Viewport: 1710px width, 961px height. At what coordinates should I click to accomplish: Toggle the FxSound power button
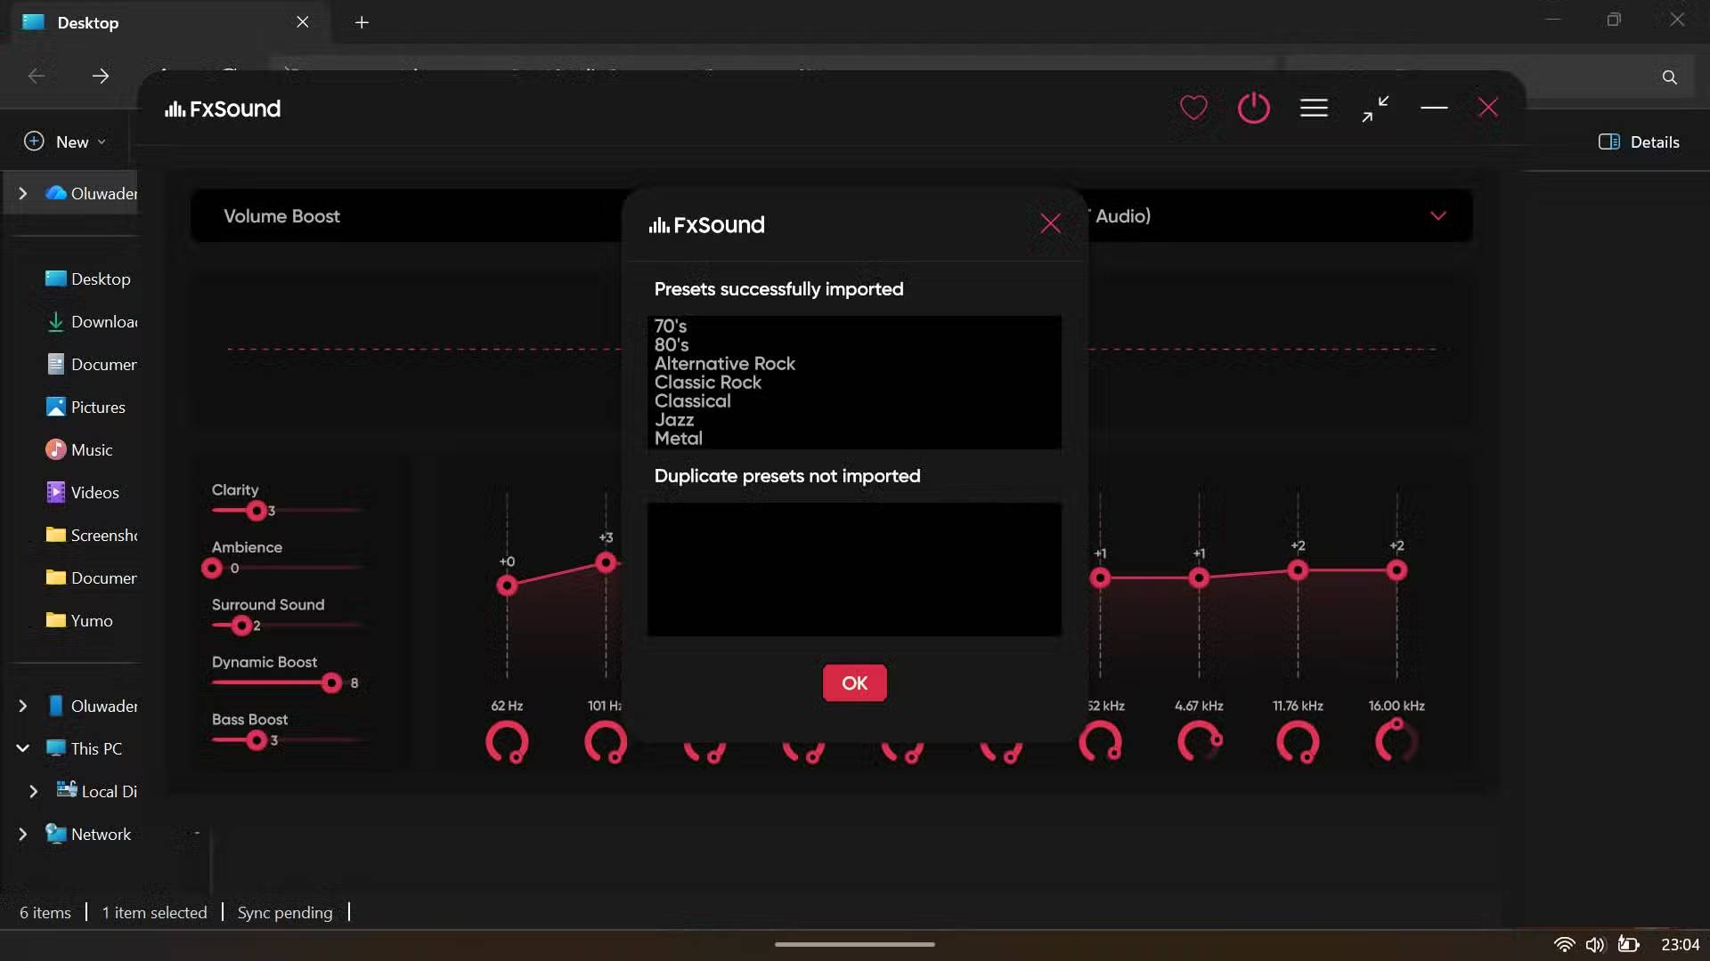click(1253, 109)
